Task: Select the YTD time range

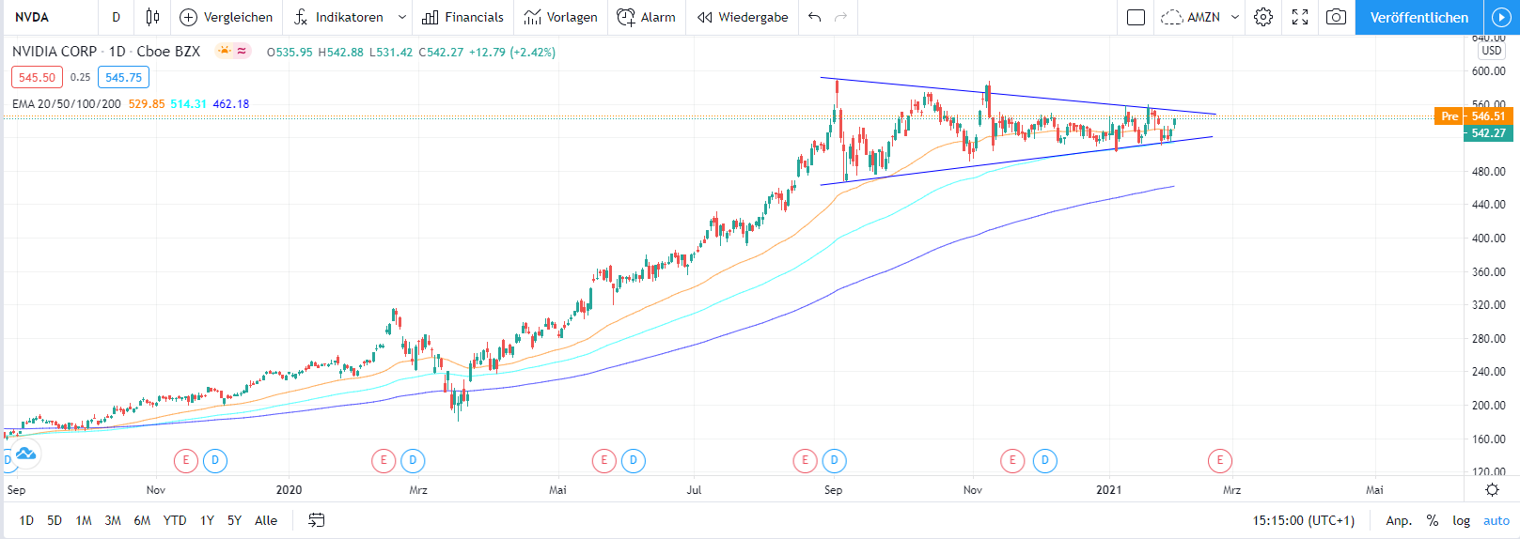Action: click(175, 520)
